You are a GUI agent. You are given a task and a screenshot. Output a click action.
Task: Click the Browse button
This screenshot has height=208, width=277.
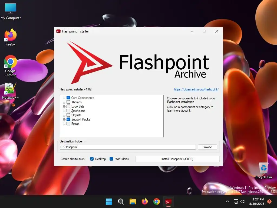207,147
